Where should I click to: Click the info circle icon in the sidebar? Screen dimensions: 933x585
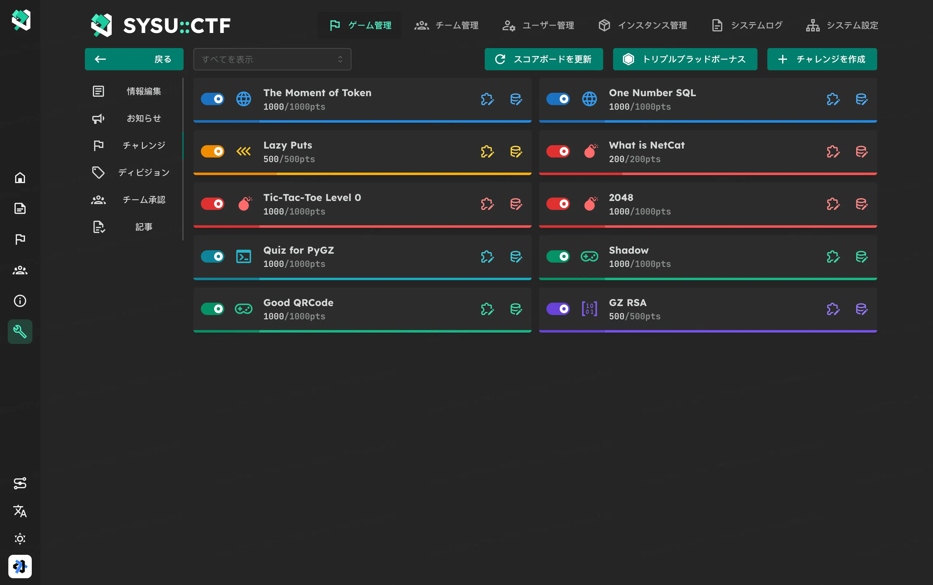20,301
